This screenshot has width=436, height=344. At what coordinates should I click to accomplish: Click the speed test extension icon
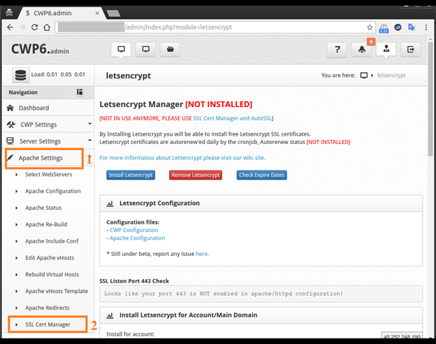click(x=384, y=28)
